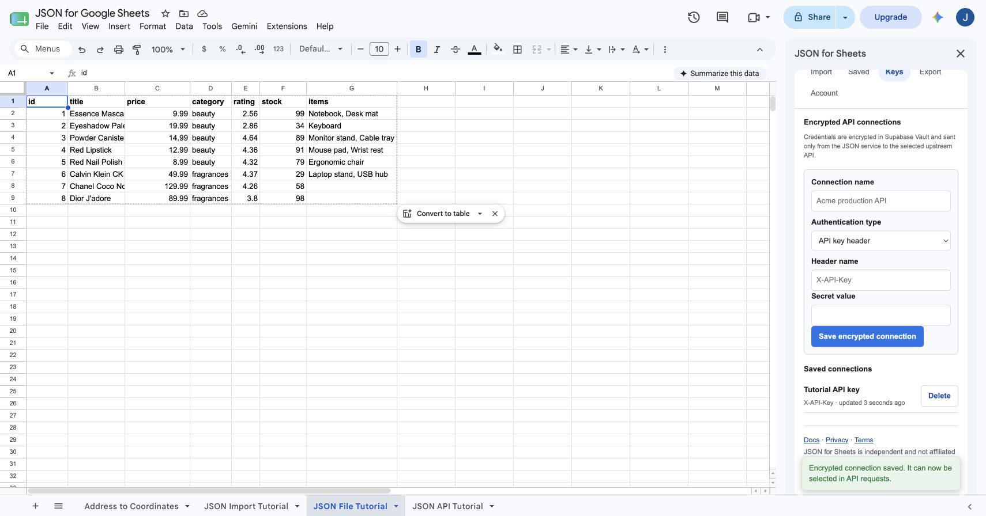986x516 pixels.
Task: Click Save encrypted connection button
Action: [x=867, y=336]
